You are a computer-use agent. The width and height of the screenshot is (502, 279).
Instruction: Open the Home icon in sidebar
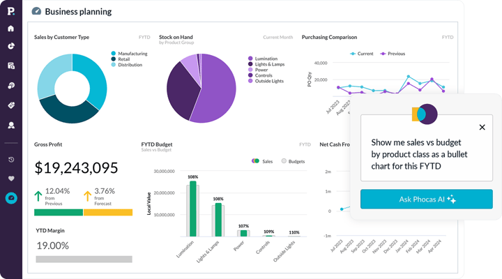(11, 29)
